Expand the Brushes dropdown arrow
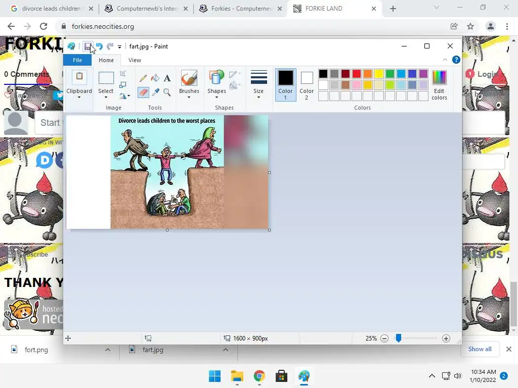 tap(189, 98)
